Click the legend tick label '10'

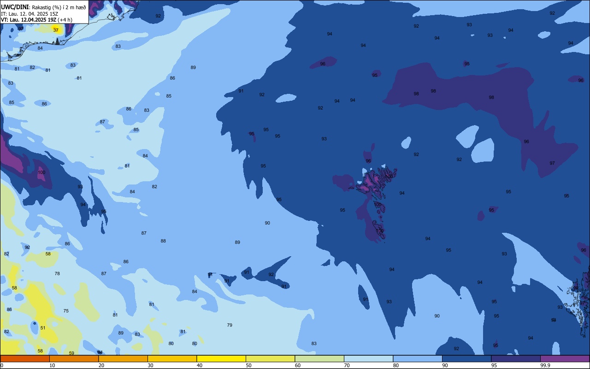click(52, 365)
